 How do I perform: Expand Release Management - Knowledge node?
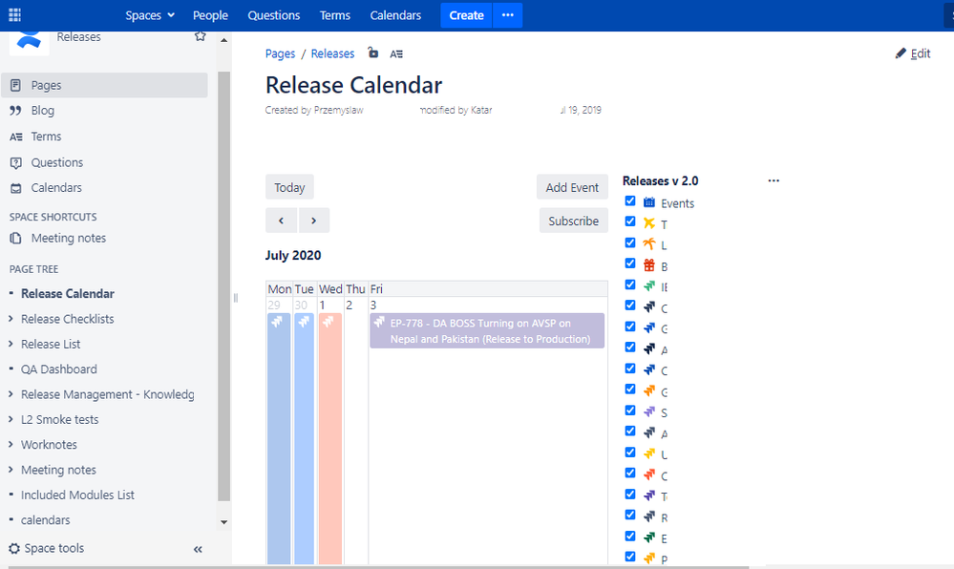coord(11,394)
